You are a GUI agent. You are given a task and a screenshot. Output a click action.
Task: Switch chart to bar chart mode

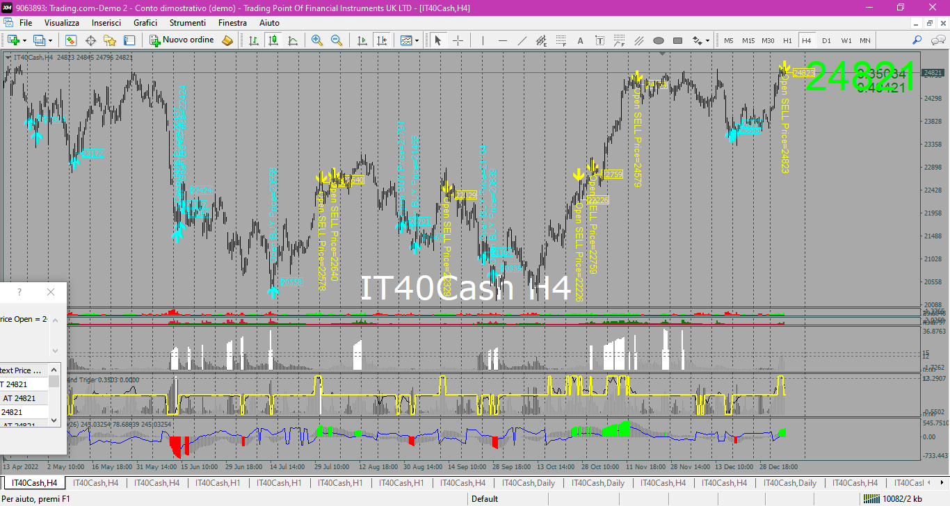pyautogui.click(x=253, y=40)
